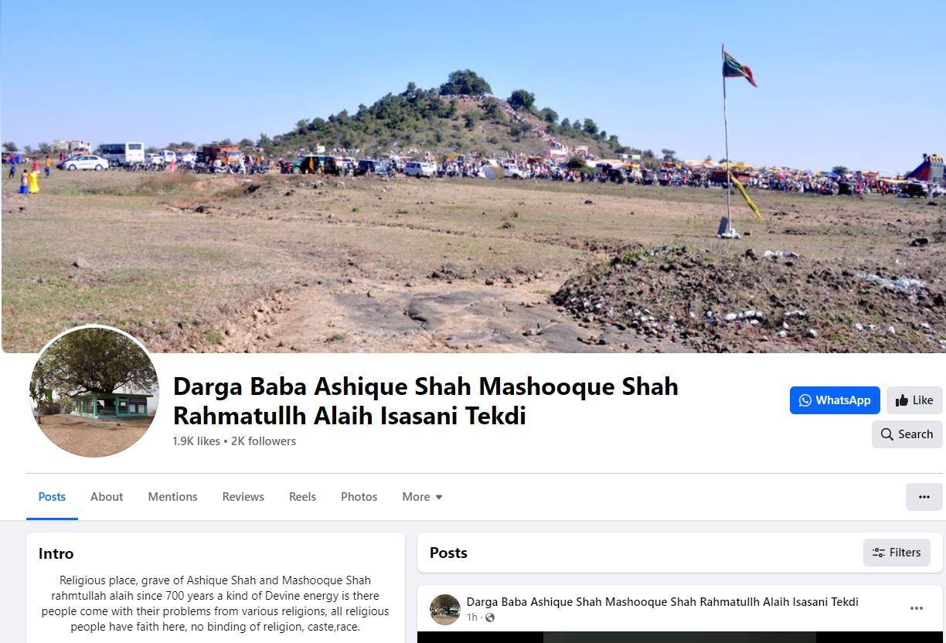Open the post's three-dot options menu
This screenshot has height=643, width=946.
click(x=917, y=608)
